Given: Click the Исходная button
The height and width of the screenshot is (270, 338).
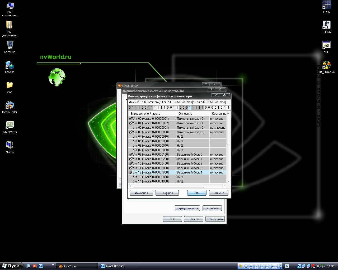Looking at the screenshot, I should pos(141,193).
